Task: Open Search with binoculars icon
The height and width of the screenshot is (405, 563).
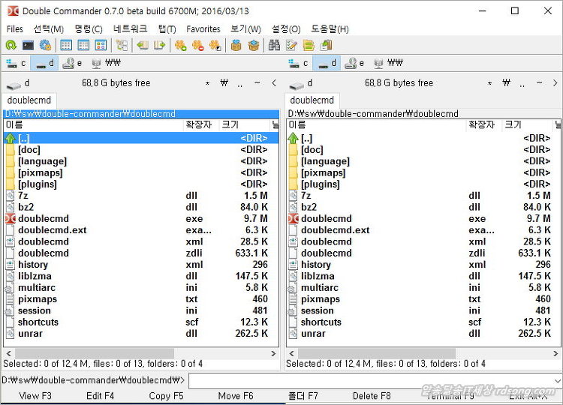Action: coord(274,46)
